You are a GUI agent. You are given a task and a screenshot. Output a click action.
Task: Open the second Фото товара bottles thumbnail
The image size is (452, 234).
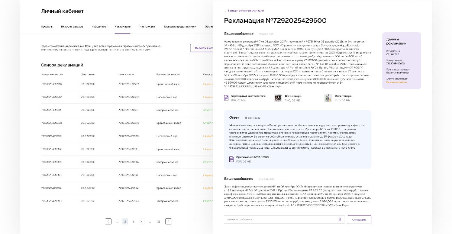point(328,98)
